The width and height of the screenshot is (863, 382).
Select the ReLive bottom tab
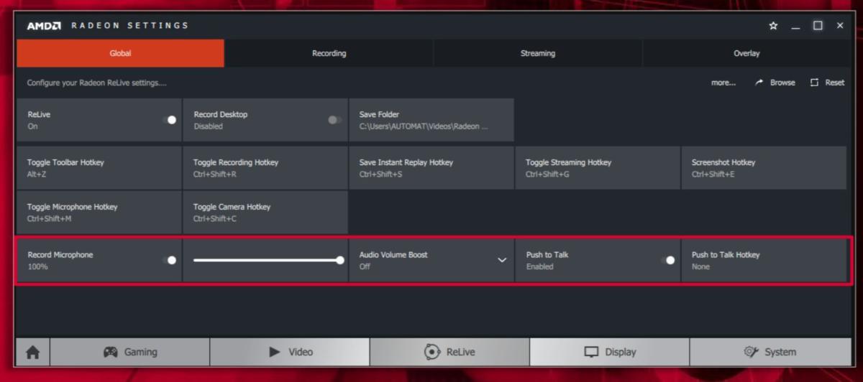pos(449,352)
